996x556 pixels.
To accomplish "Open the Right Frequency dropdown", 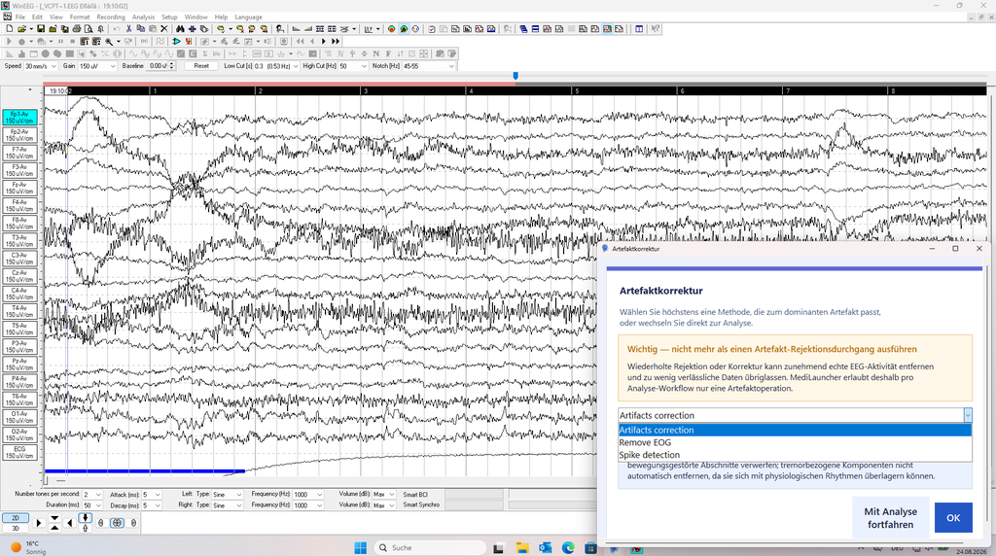I will click(319, 505).
